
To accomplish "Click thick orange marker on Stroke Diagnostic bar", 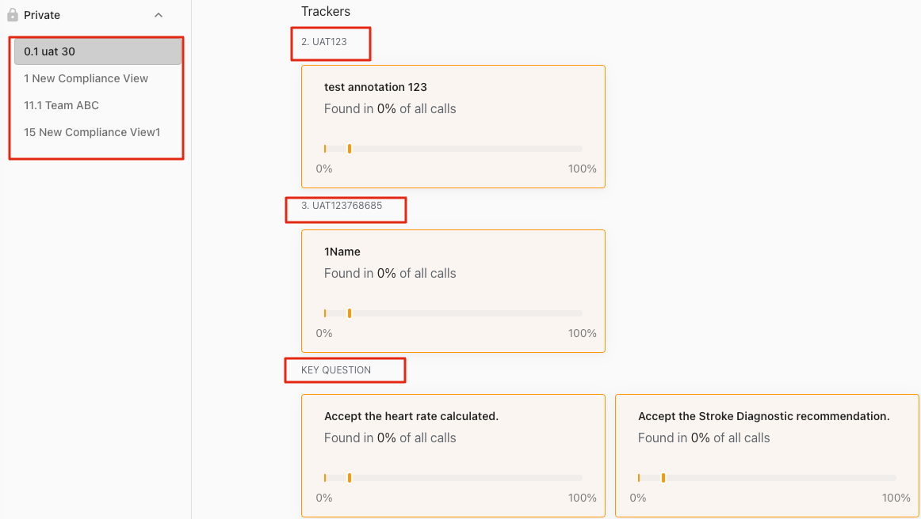I will (663, 478).
